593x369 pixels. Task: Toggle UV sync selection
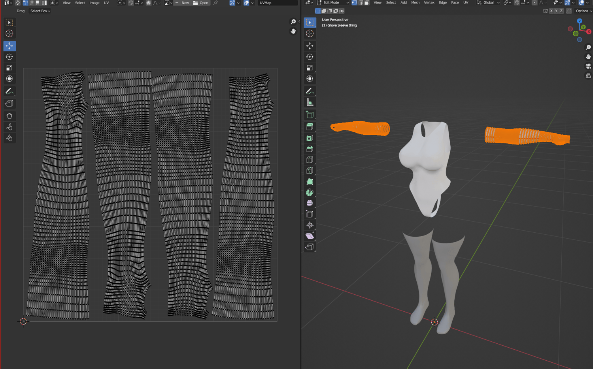pyautogui.click(x=18, y=3)
